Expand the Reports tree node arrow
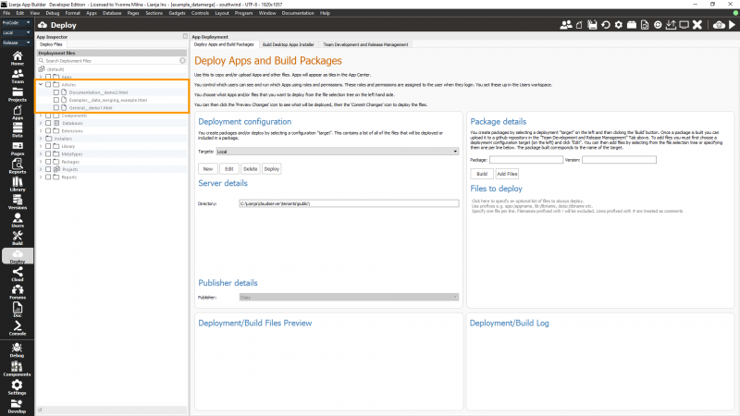This screenshot has height=416, width=740. pos(41,177)
